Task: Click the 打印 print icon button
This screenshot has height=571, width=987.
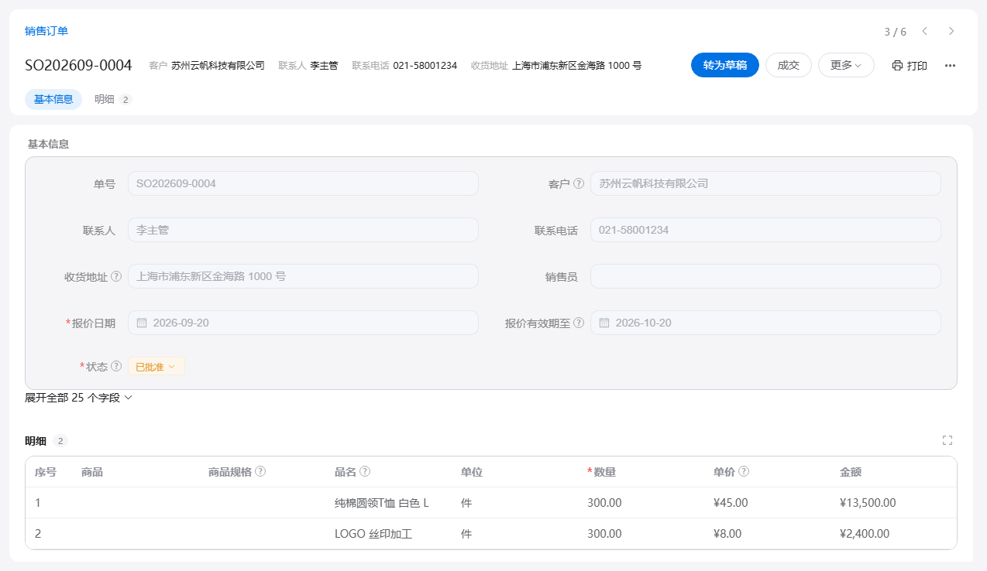Action: point(910,66)
